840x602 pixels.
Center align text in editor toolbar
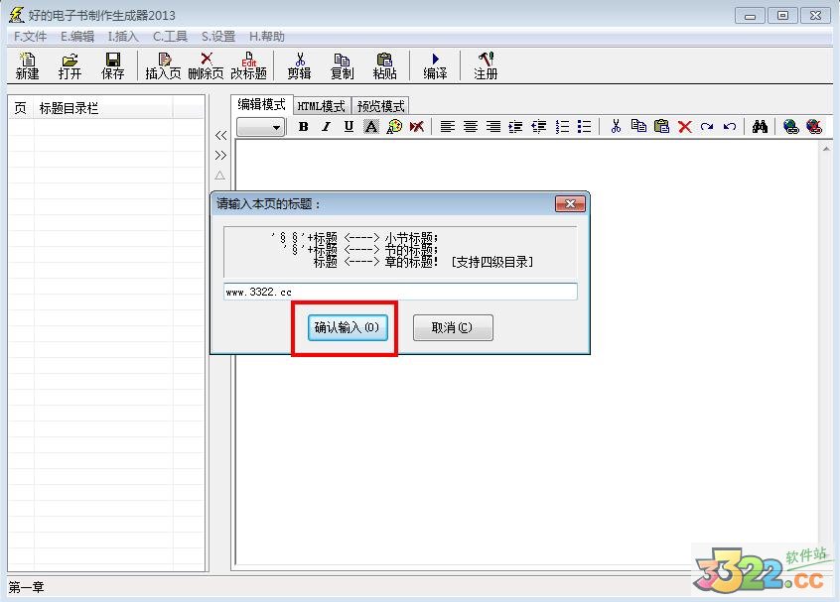[x=471, y=127]
